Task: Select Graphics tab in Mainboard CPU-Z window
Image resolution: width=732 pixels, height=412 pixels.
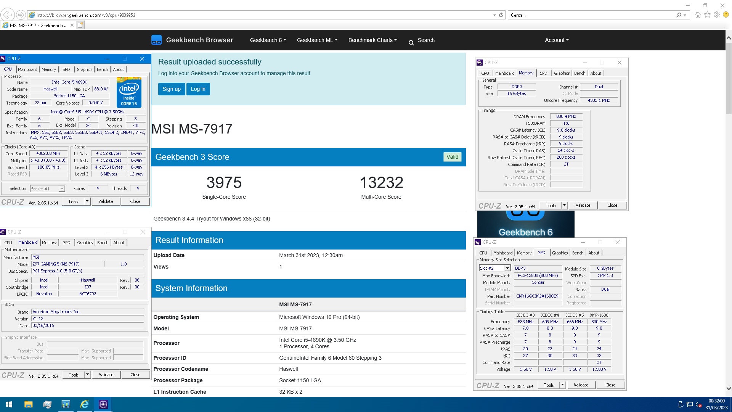Action: [x=85, y=243]
